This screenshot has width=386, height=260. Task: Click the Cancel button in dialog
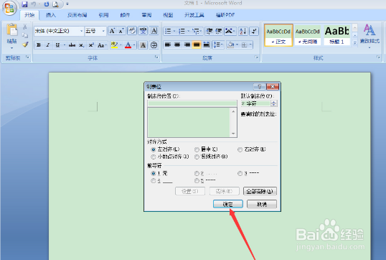(x=262, y=204)
